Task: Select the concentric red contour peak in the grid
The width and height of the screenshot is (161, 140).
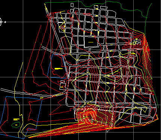Action: tap(117, 77)
